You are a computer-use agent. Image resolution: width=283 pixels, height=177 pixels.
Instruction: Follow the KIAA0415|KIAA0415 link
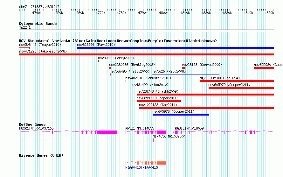pos(142,167)
